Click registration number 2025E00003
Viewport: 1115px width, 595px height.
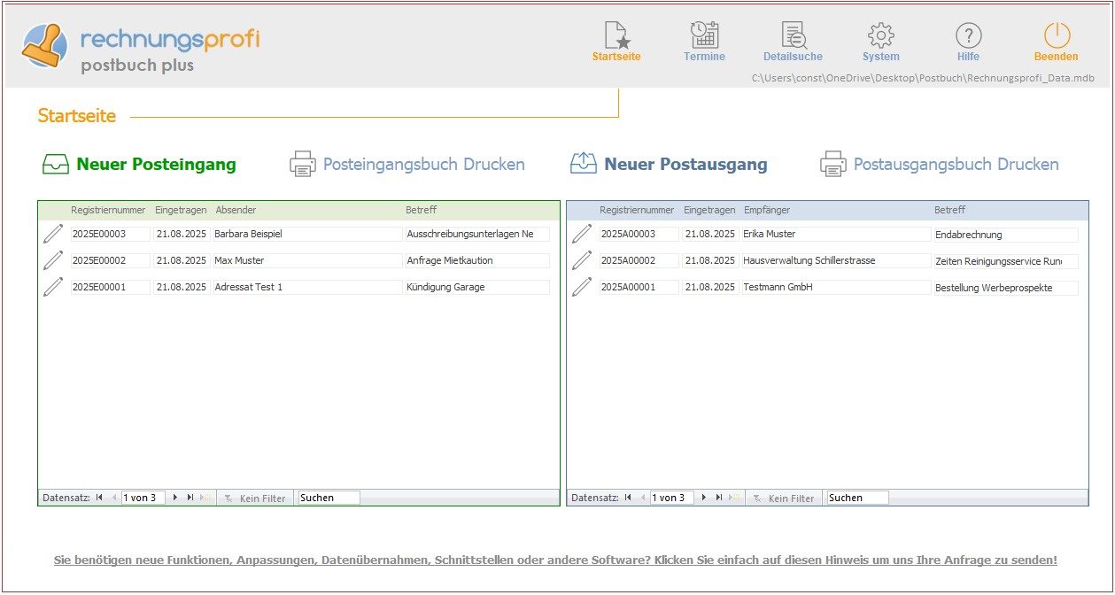pyautogui.click(x=111, y=234)
